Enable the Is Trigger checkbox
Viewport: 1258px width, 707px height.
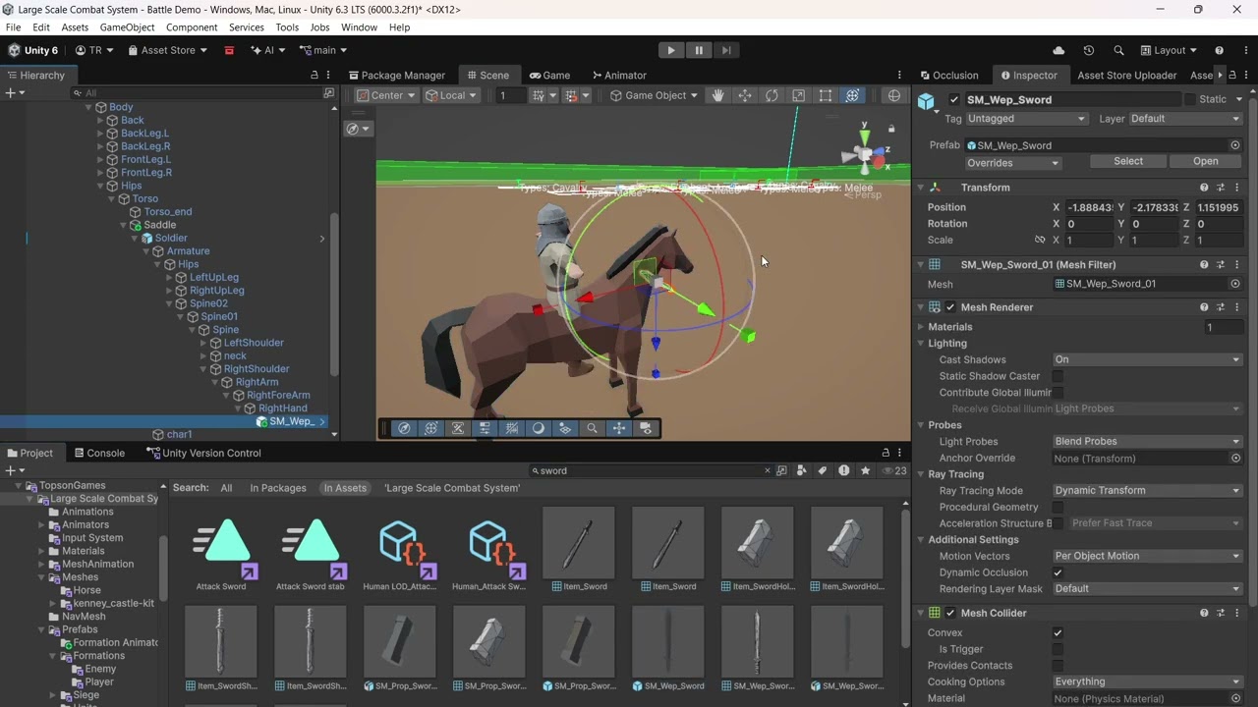[1058, 649]
